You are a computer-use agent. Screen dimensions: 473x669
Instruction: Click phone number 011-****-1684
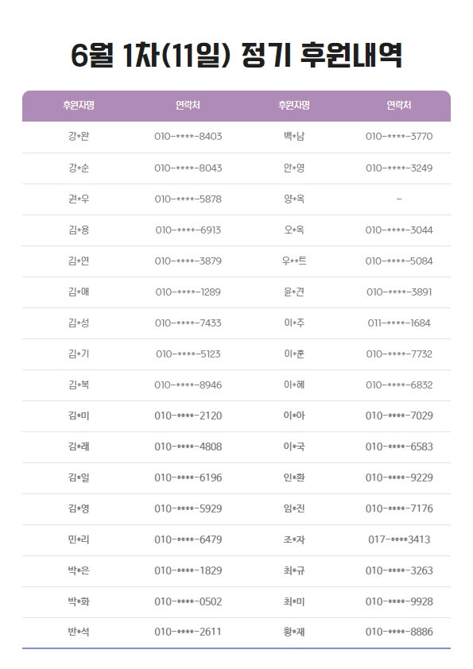[399, 323]
